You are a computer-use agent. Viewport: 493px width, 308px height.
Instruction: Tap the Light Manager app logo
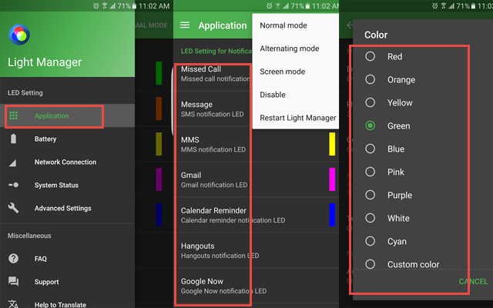point(19,35)
